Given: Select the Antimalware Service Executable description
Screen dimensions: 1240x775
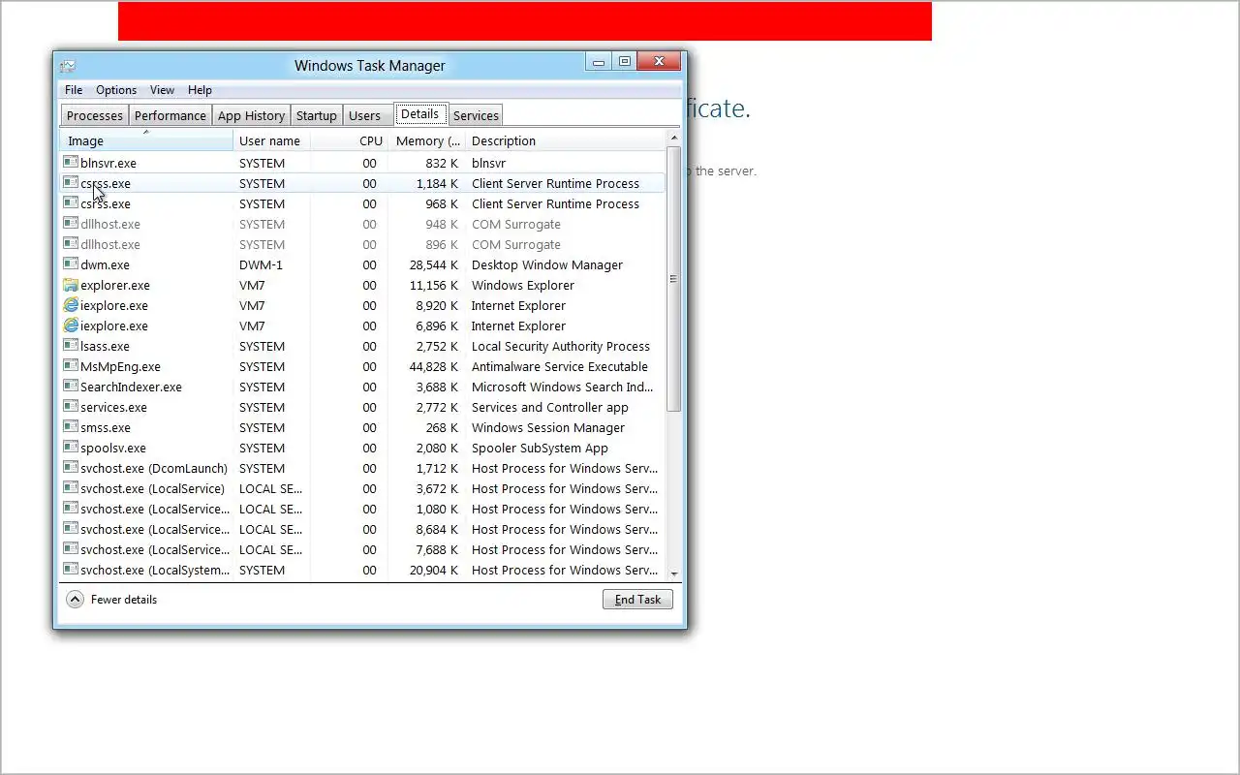Looking at the screenshot, I should 560,366.
